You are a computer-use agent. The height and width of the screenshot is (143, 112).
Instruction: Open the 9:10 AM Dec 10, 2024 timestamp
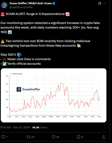coord(15,127)
